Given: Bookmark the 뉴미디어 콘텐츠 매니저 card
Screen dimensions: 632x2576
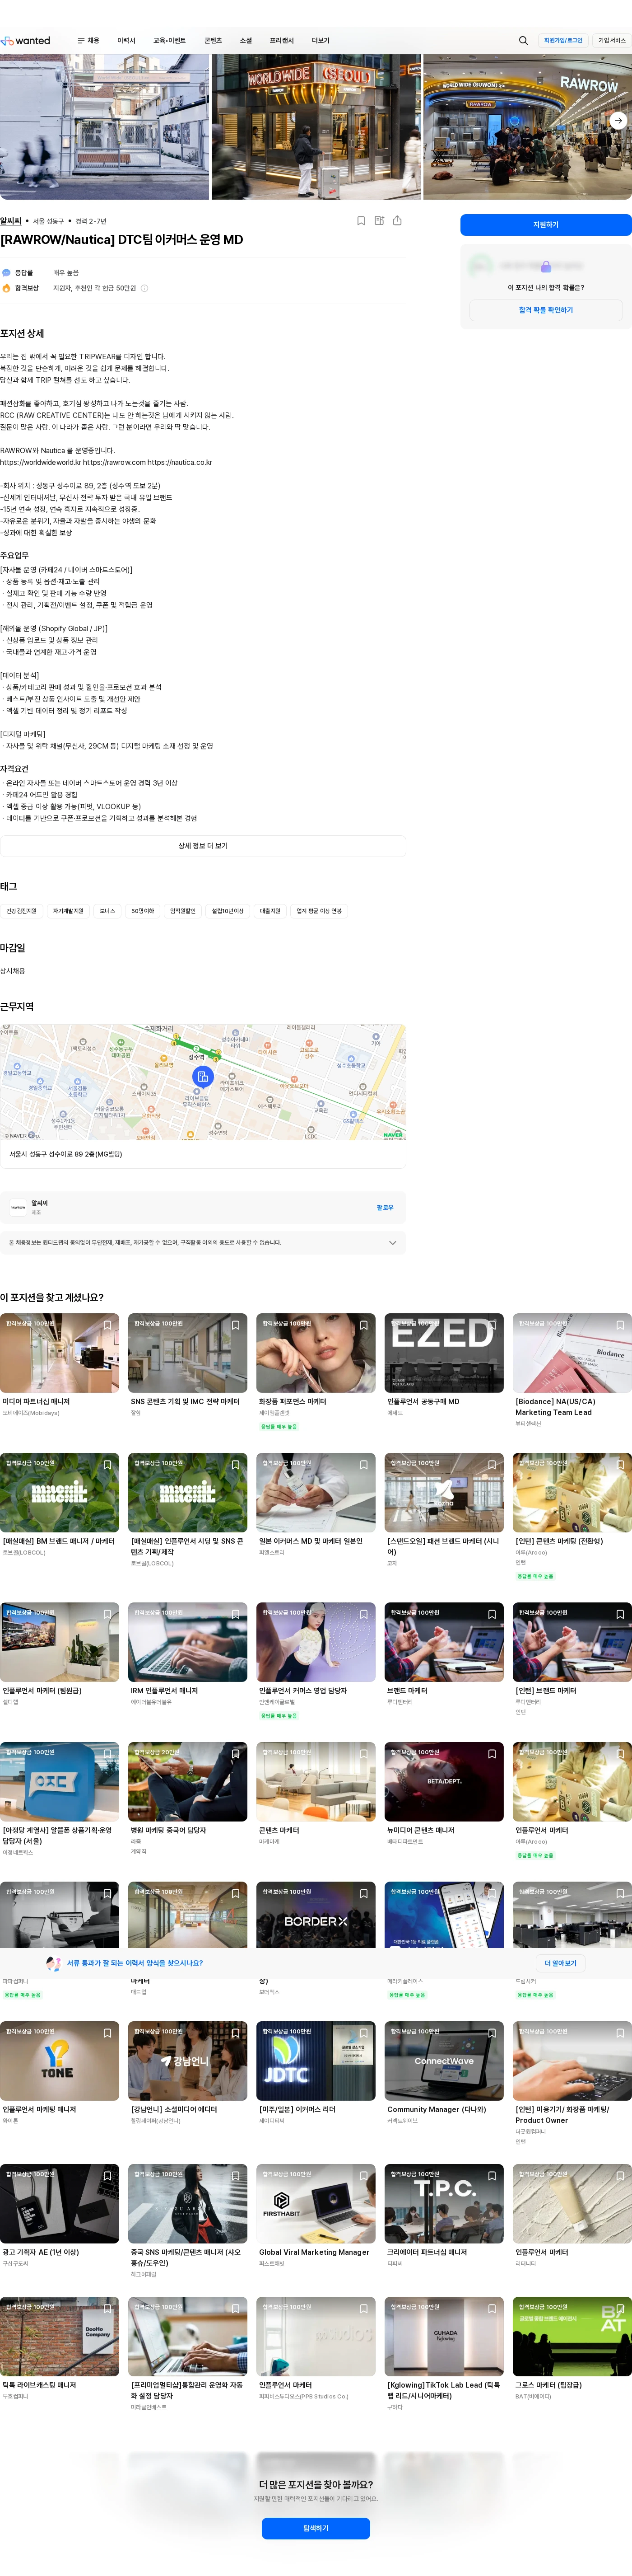Looking at the screenshot, I should 491,1754.
